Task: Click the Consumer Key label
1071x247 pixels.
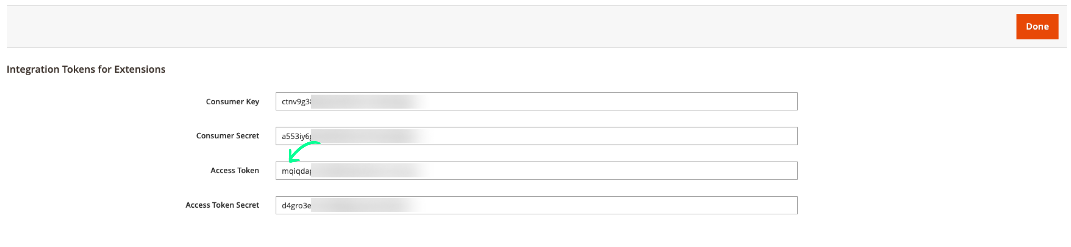Action: (x=233, y=102)
